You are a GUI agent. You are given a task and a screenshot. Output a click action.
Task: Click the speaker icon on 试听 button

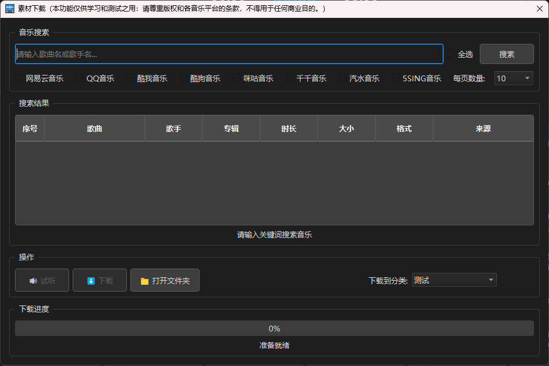[33, 281]
